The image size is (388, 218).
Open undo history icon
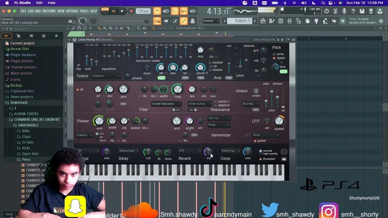coord(326,11)
